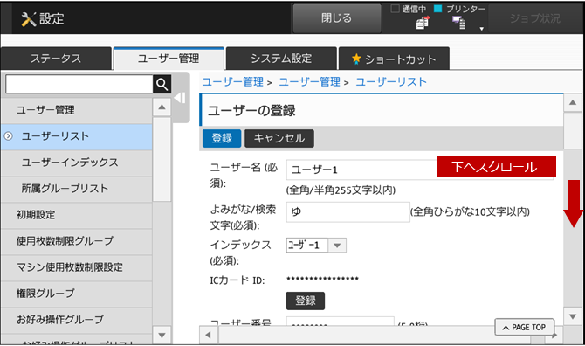Toggle the プリンター indicator box
The image size is (585, 346).
tap(437, 9)
